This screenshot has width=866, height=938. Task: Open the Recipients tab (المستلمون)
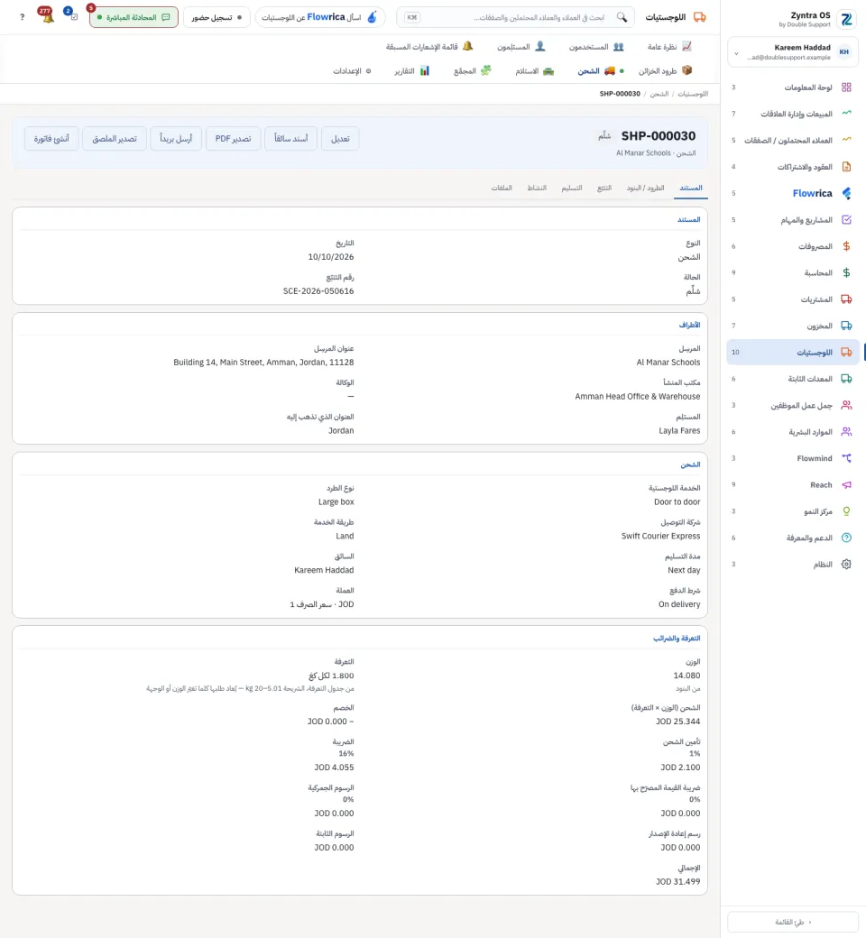coord(521,47)
